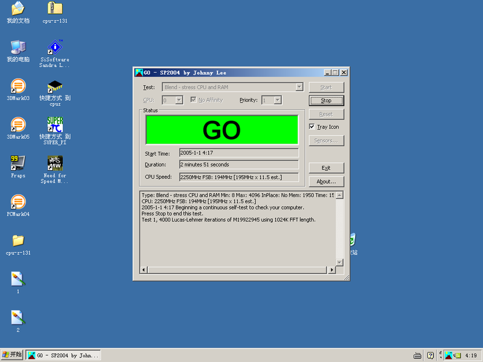Click the keyboard input taskbar icon
Screen dimensions: 483x362
(x=417, y=356)
